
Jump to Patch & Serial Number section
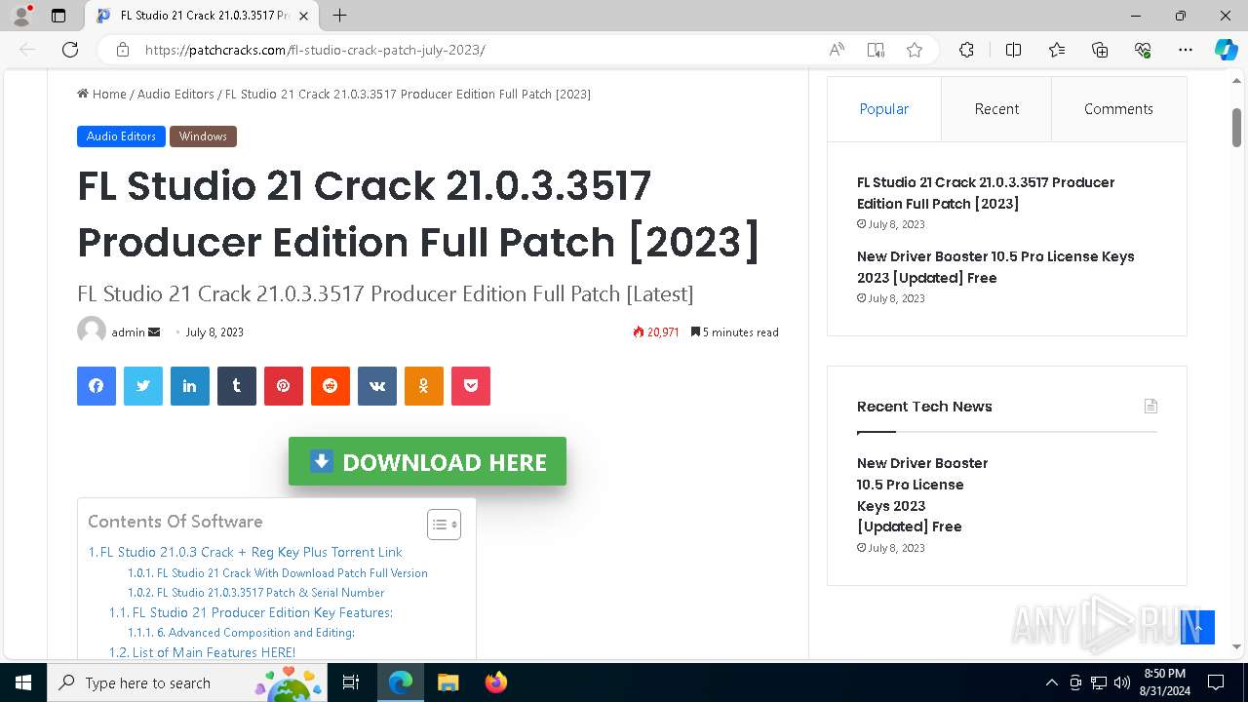pyautogui.click(x=256, y=593)
